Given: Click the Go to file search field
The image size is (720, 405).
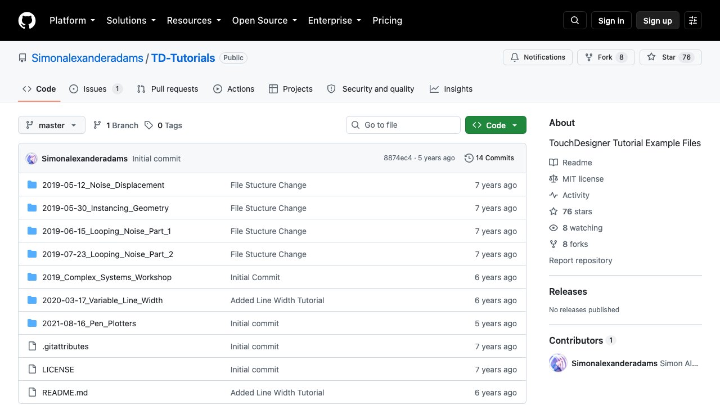Looking at the screenshot, I should [x=403, y=125].
